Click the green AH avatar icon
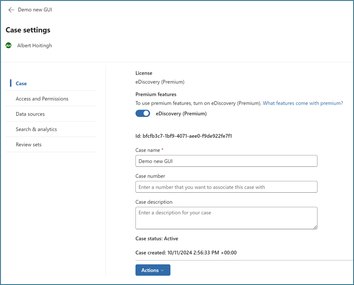 tap(9, 45)
